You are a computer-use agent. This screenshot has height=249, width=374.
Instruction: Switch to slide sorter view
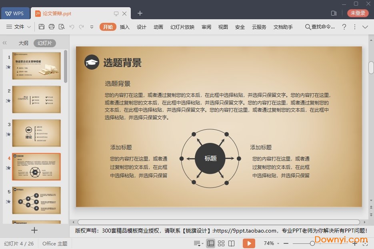coord(221,243)
